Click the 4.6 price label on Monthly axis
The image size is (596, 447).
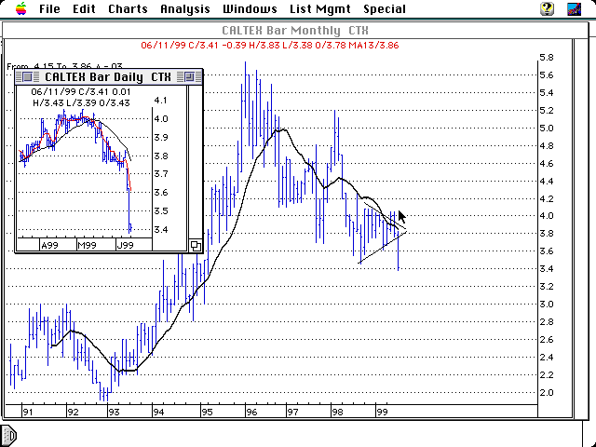(x=547, y=164)
